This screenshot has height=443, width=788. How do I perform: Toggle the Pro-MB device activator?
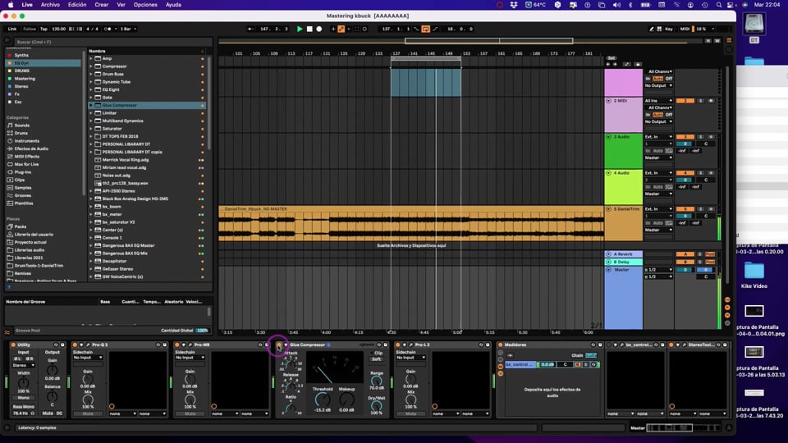point(177,345)
